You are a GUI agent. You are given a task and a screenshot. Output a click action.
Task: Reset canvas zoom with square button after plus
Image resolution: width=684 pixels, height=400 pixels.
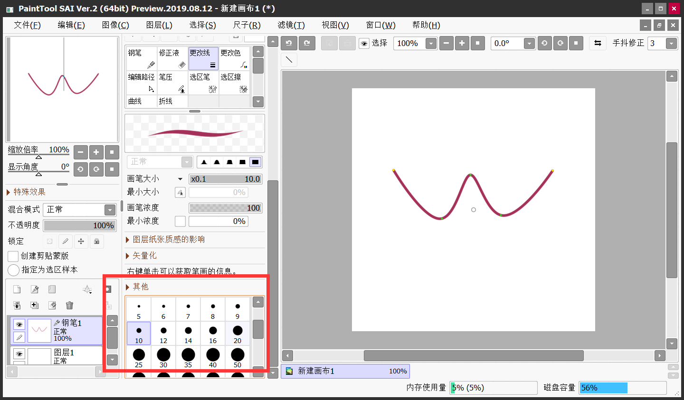pyautogui.click(x=477, y=43)
